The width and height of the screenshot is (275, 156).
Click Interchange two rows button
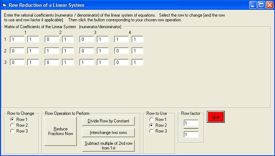tap(108, 133)
